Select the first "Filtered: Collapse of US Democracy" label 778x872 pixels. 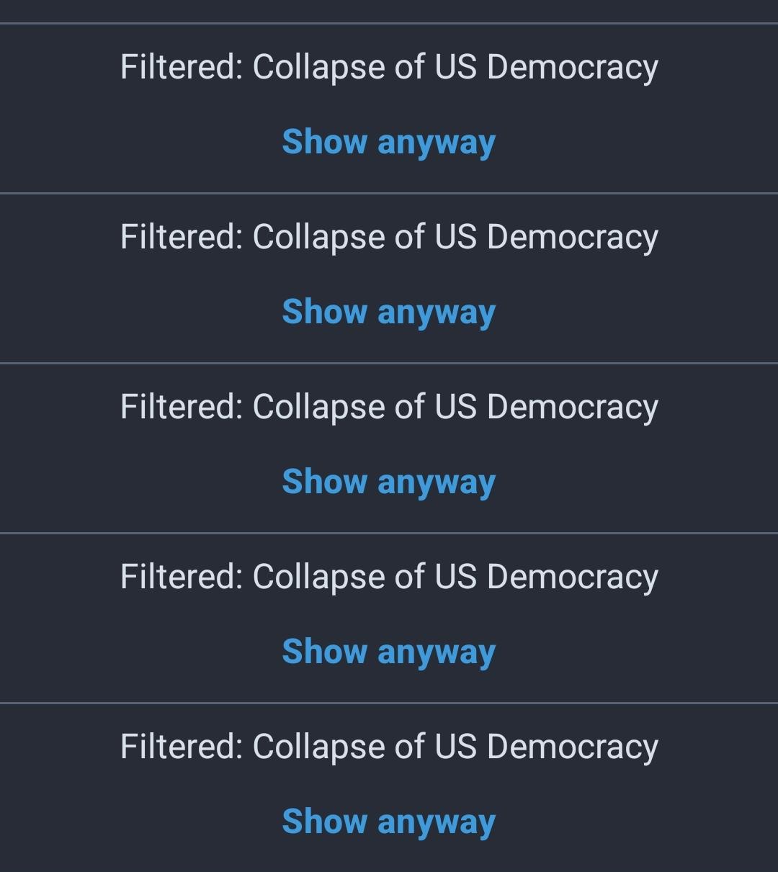click(389, 68)
